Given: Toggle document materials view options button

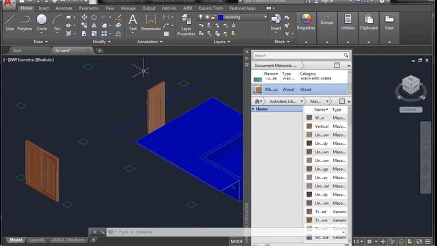Looking at the screenshot, I should click(337, 66).
